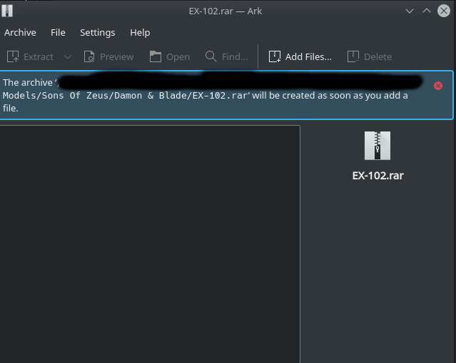Click the Open folder icon

156,56
